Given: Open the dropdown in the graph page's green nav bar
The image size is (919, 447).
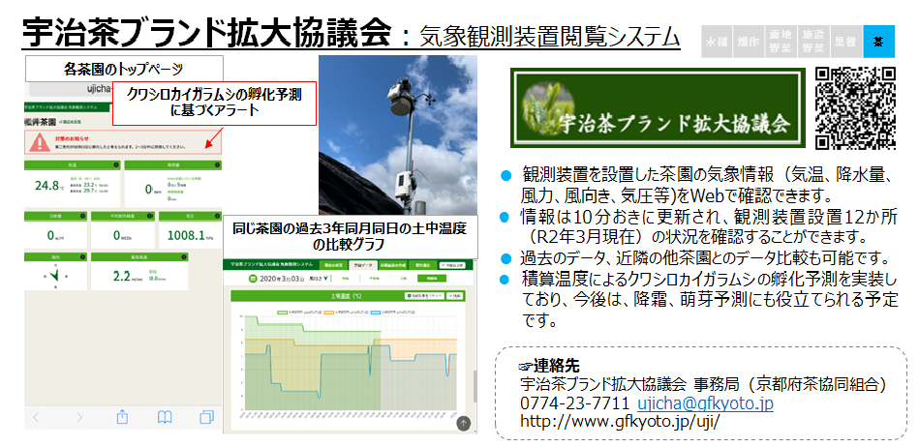Looking at the screenshot, I should (x=452, y=265).
